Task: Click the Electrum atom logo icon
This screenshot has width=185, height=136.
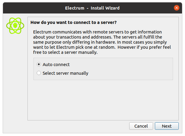Action: click(x=15, y=26)
